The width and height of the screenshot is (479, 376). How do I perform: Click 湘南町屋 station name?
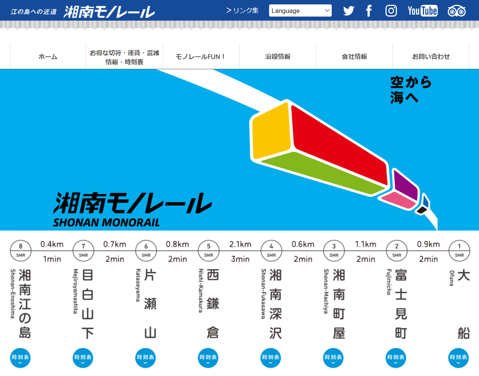pos(339,304)
